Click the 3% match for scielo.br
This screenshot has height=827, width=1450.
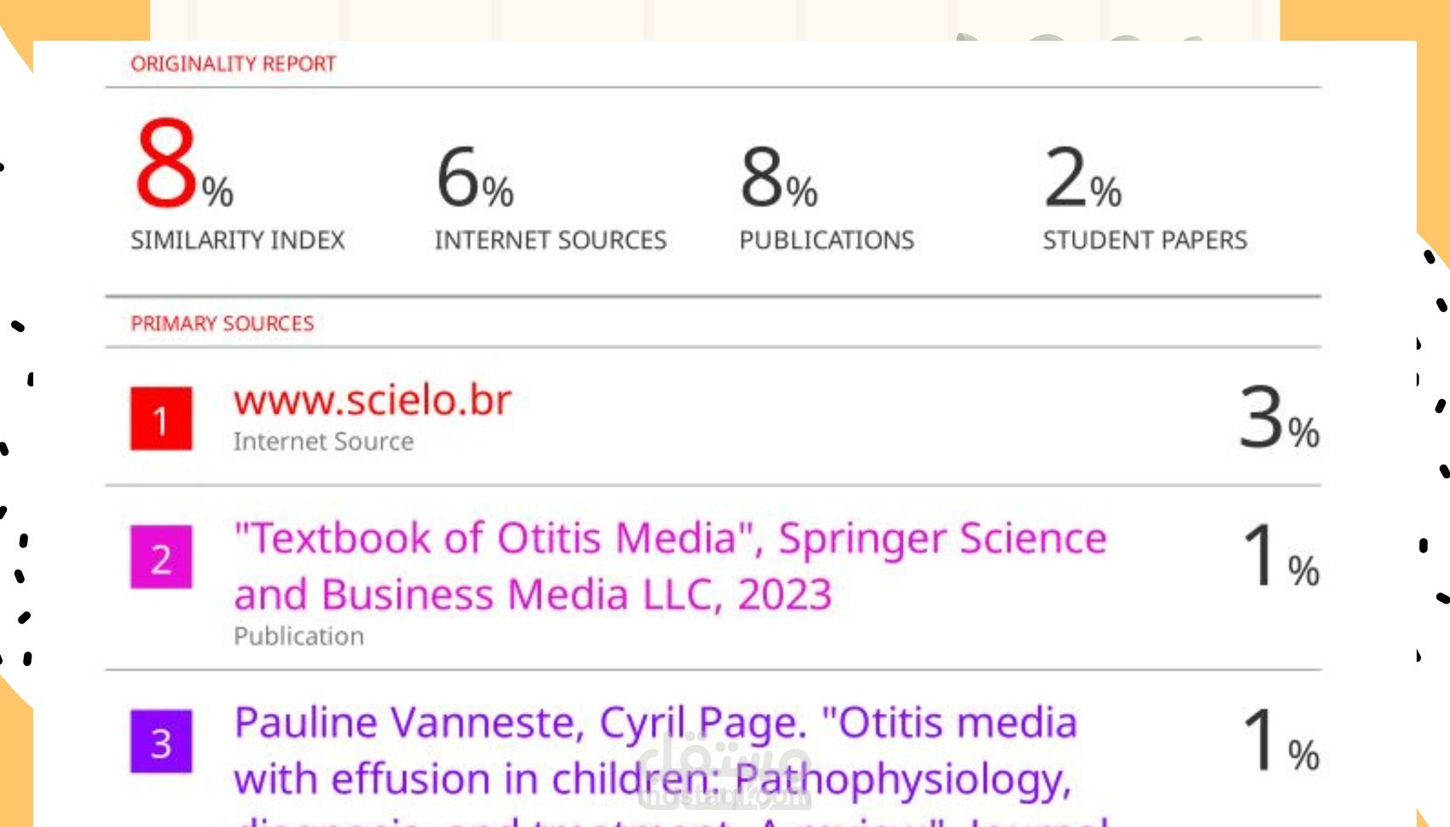(x=1278, y=419)
